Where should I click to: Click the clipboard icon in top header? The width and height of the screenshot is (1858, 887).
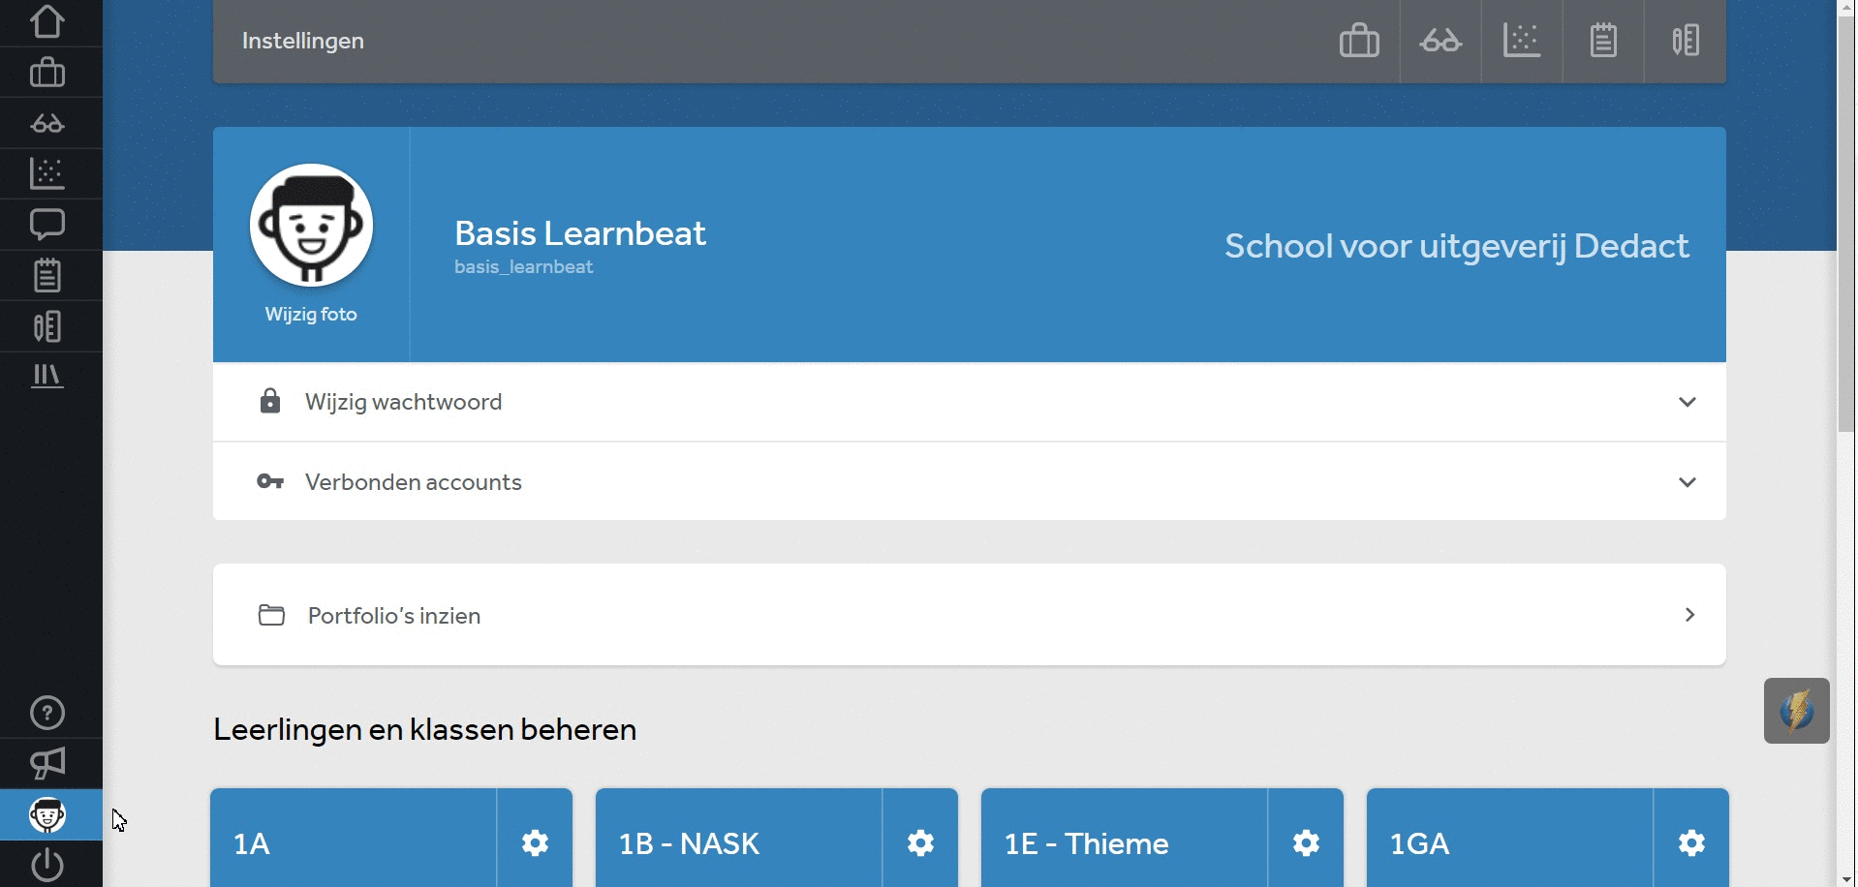click(1603, 41)
